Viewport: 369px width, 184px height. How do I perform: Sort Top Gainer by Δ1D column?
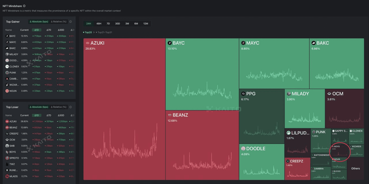[37, 30]
